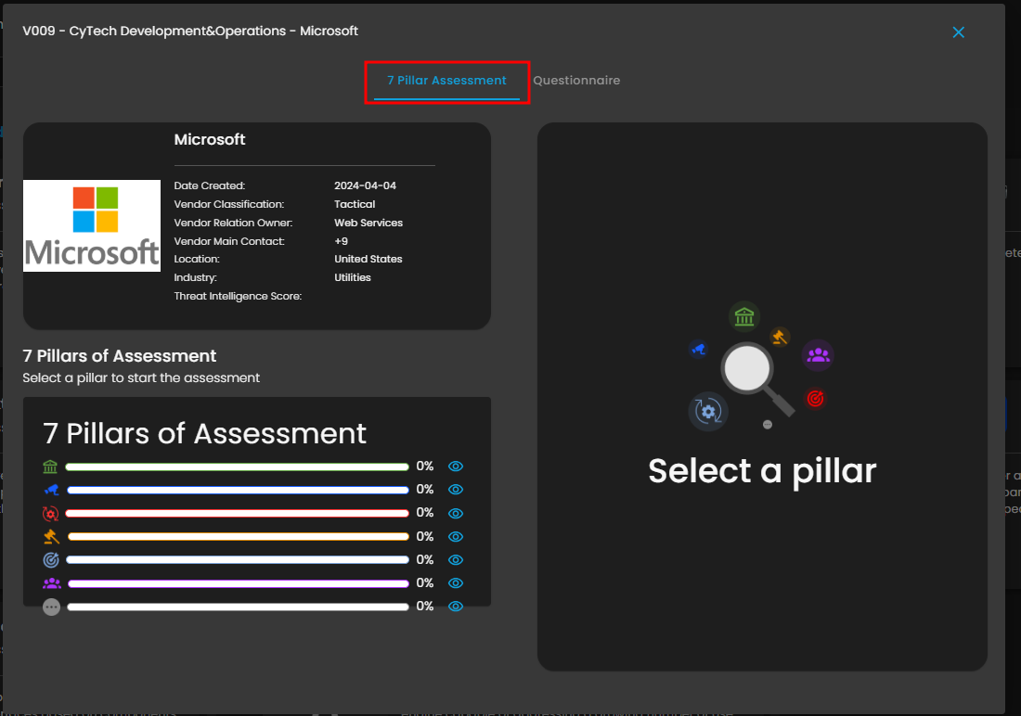Click the large gear refresh icon near the magnifier

(707, 411)
